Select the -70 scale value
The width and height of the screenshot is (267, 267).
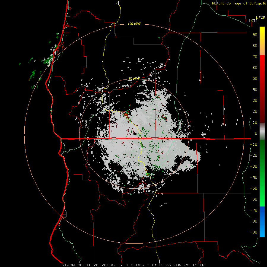click(254, 210)
